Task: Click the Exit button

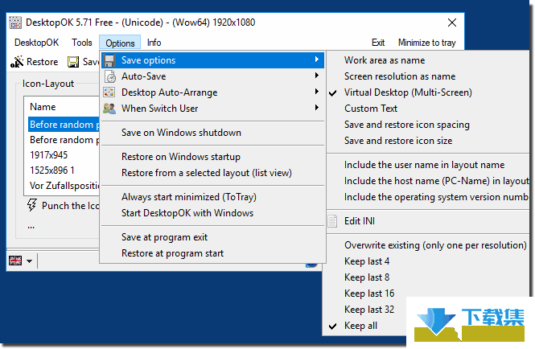Action: click(378, 43)
